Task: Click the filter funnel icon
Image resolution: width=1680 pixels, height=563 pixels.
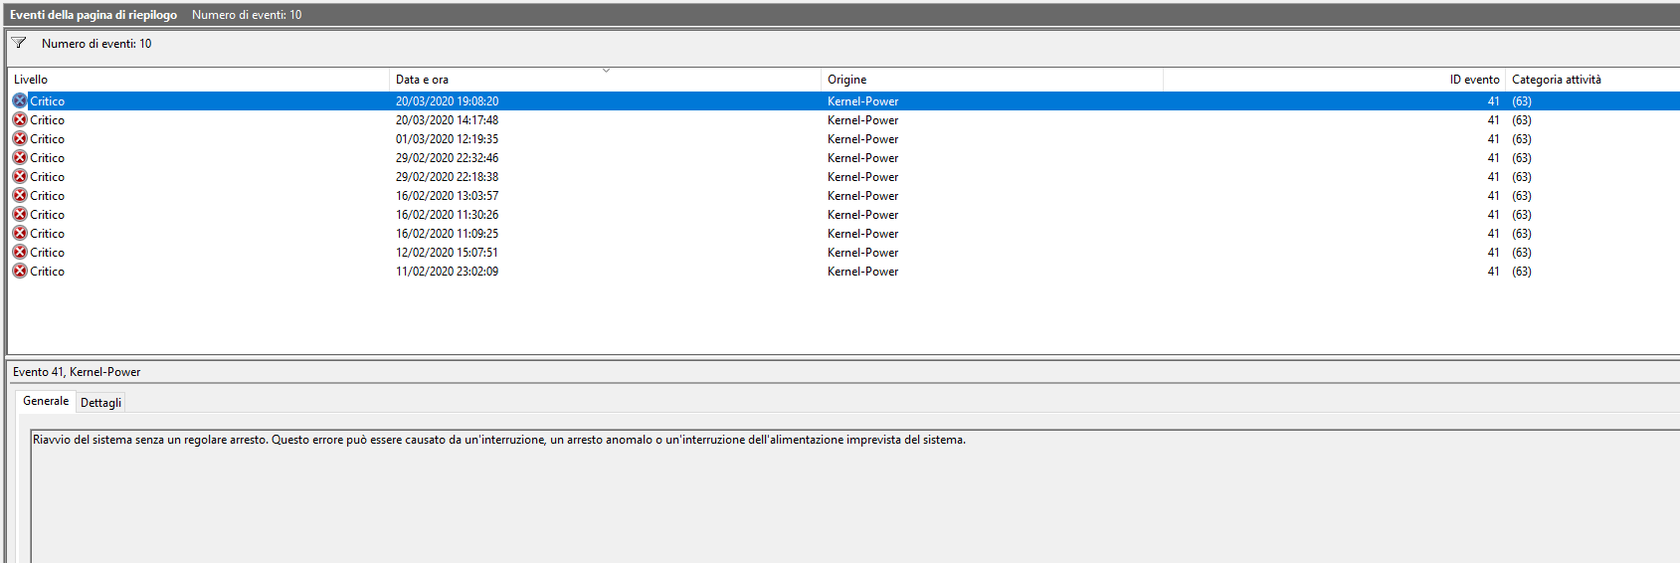Action: pyautogui.click(x=19, y=43)
